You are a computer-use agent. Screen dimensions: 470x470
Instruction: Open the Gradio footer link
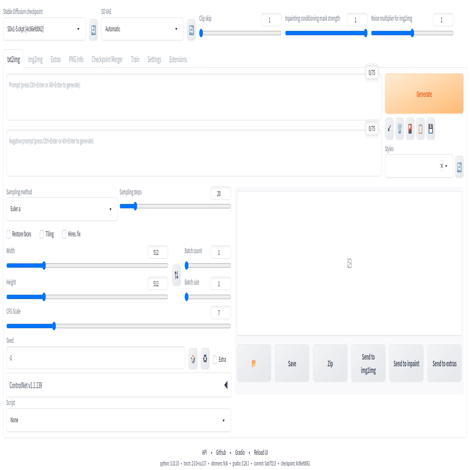pyautogui.click(x=240, y=452)
